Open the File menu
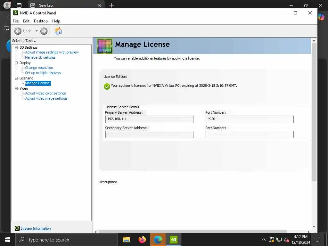The width and height of the screenshot is (328, 246). [x=16, y=21]
